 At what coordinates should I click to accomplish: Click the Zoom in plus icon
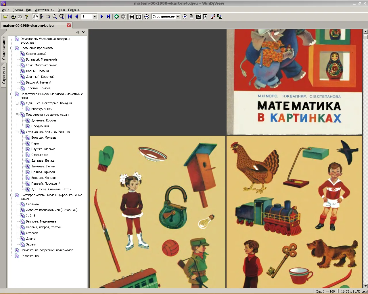(x=185, y=17)
